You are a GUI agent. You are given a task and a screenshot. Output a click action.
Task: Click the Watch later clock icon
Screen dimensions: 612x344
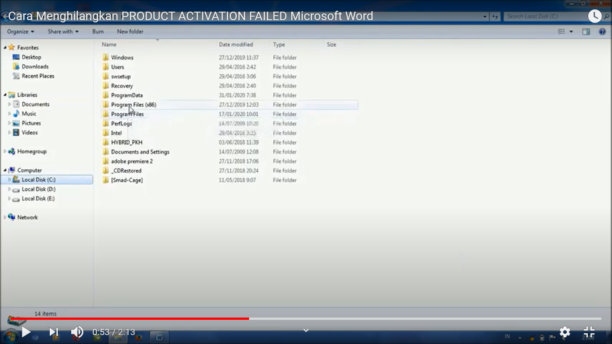click(595, 16)
